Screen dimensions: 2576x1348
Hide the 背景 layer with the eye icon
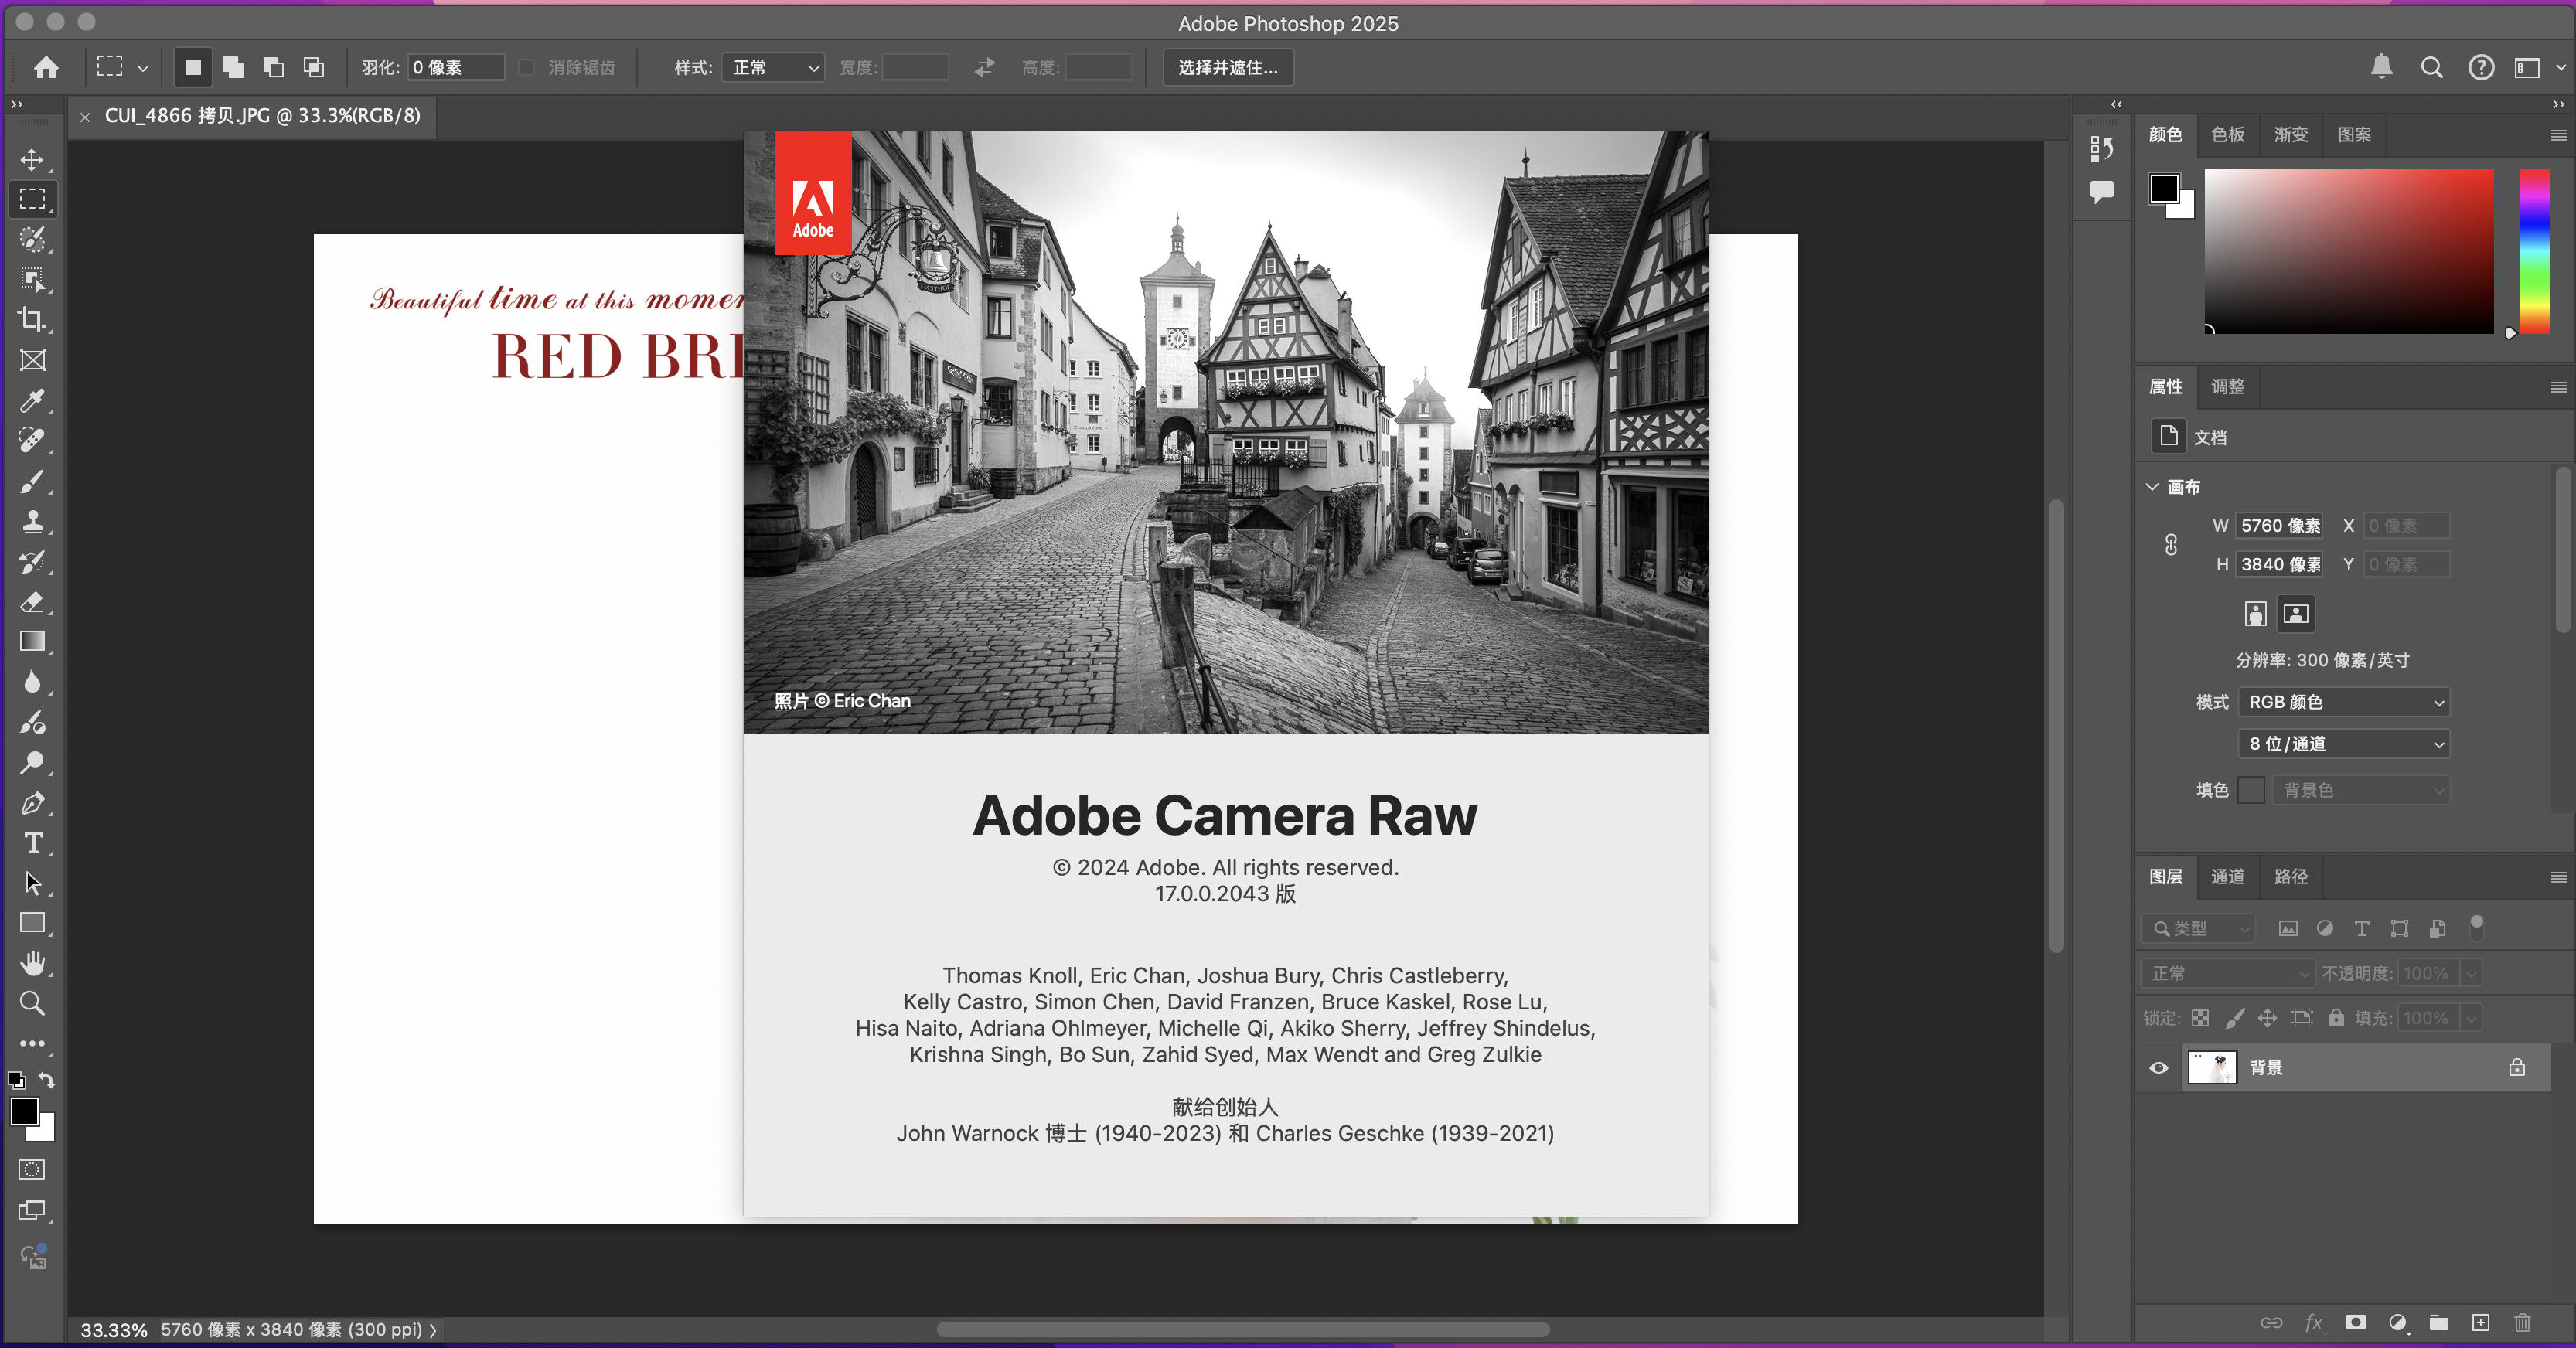(x=2158, y=1068)
